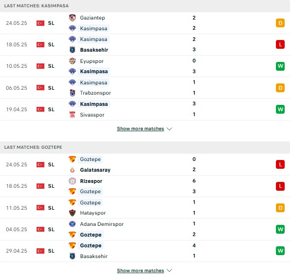Viewport: 292px width, 280px height.
Task: Select the Last Matches: Kasimpasa header
Action: [145, 6]
